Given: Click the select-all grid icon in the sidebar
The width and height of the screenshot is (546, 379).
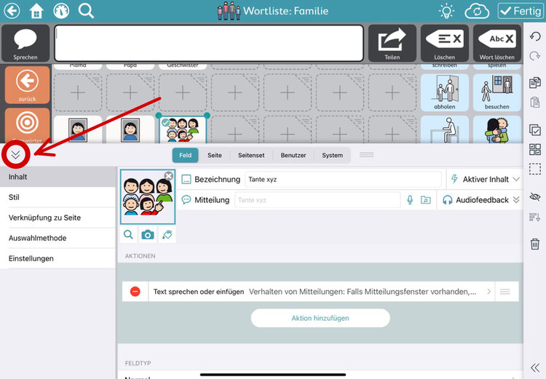Looking at the screenshot, I should click(535, 149).
